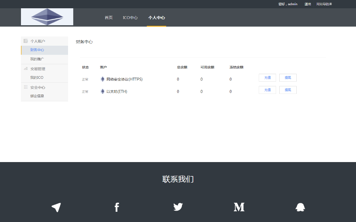Click the 财务中心 page heading
This screenshot has width=356, height=222.
(x=84, y=42)
